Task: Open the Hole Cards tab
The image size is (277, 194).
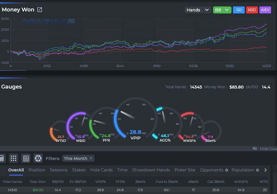Action: point(101,170)
